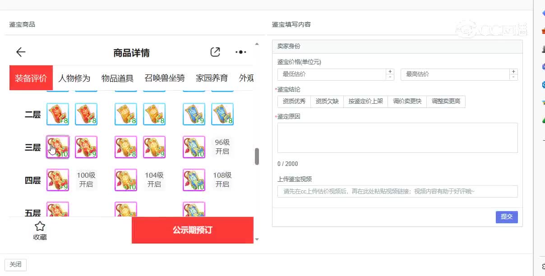Switch to 装备评价 tab
The height and width of the screenshot is (276, 545).
tap(31, 78)
